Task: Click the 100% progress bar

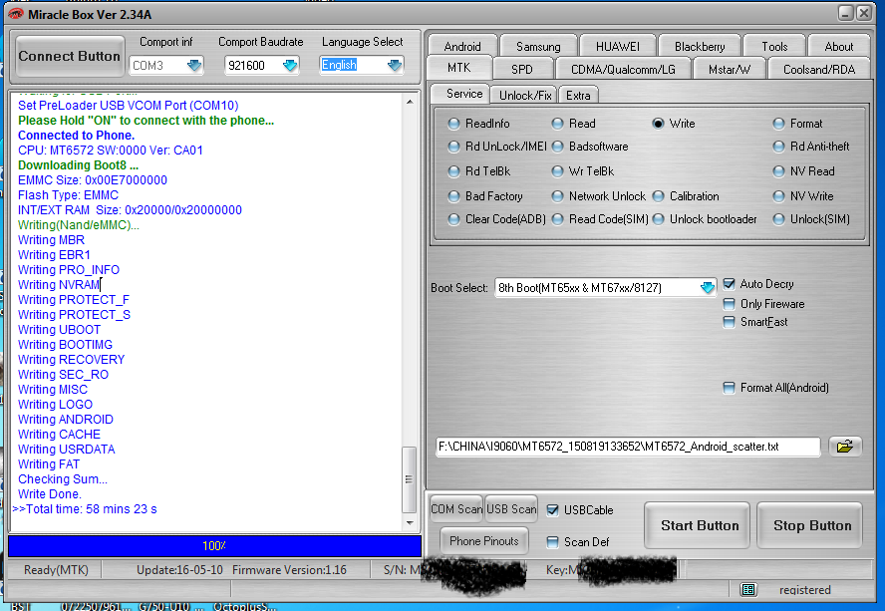Action: 214,546
